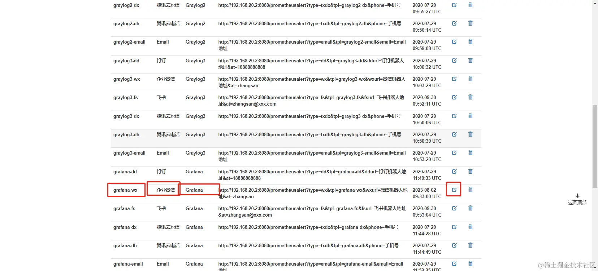This screenshot has height=271, width=598.
Task: Click the 2023-08-02 09:33:00 UTC timestamp
Action: [x=427, y=193]
